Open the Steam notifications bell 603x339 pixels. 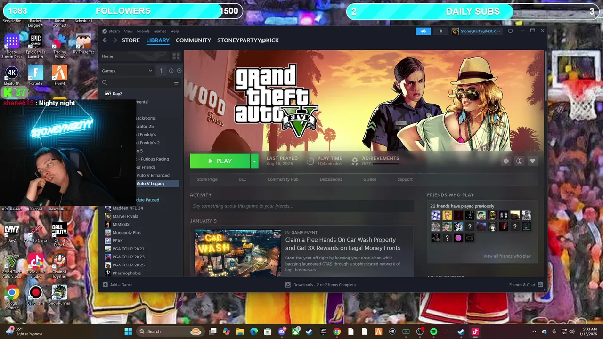click(441, 31)
